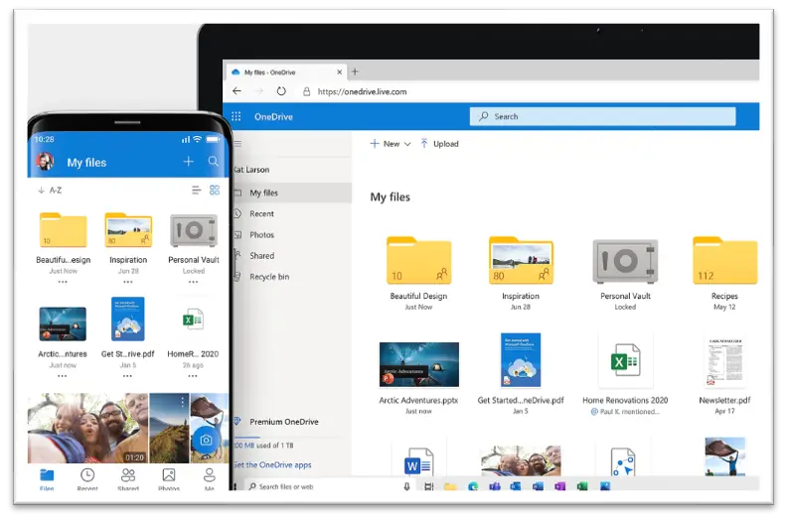Open the app launcher grid in OneDrive header
Screen dimensions: 786x518
[x=236, y=117]
